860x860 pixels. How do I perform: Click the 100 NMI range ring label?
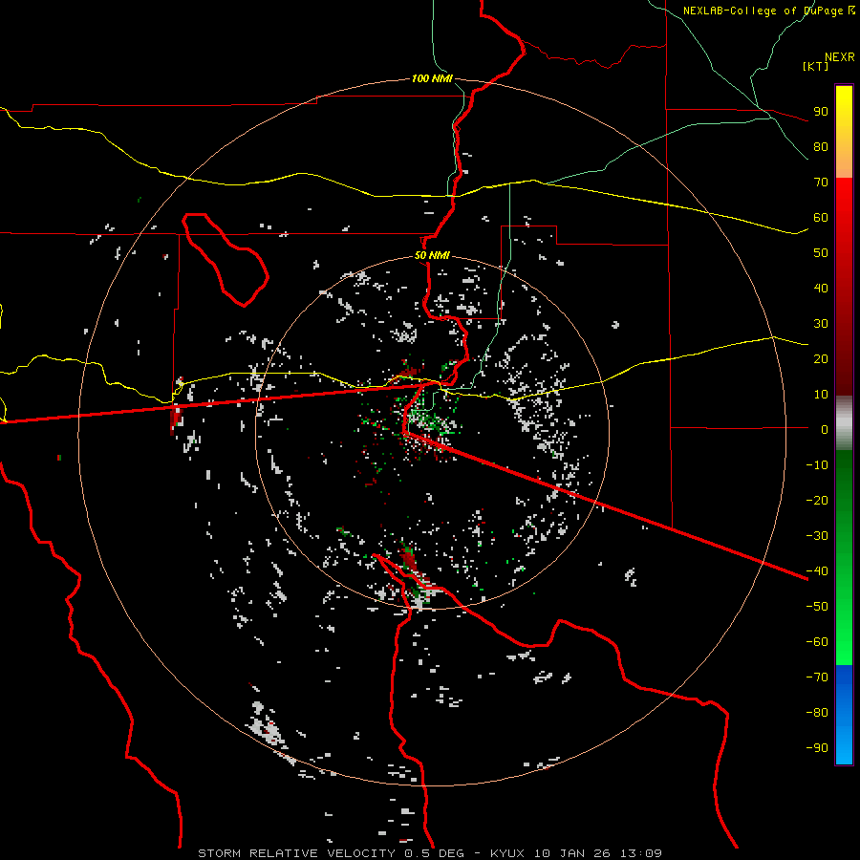point(432,78)
